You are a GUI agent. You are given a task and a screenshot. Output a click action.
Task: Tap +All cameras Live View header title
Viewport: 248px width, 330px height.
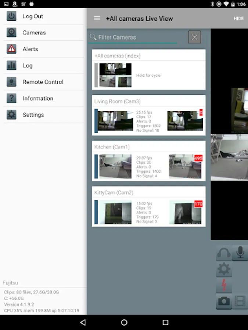[139, 19]
